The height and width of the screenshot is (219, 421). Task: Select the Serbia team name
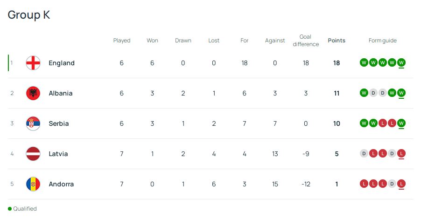coord(59,123)
